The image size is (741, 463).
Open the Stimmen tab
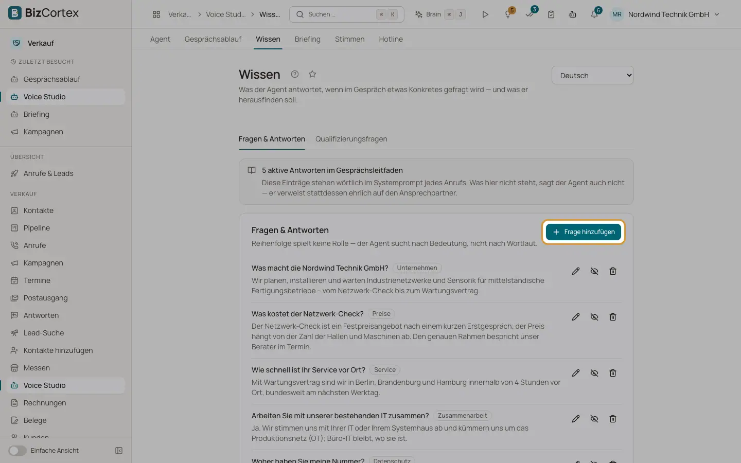(x=350, y=39)
